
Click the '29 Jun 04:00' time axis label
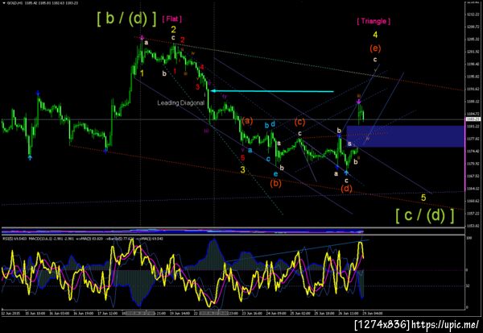coord(373,314)
